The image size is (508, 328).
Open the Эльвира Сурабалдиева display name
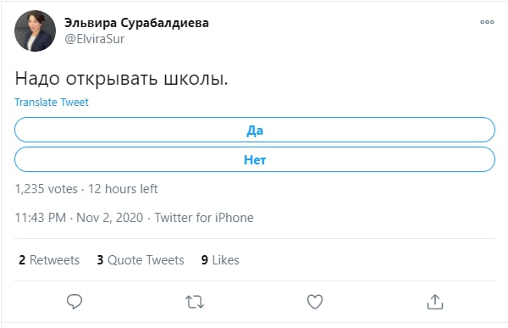click(x=136, y=23)
